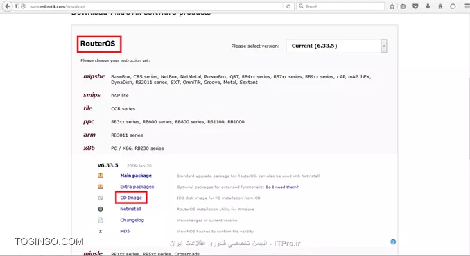
Task: Click the 'hAP lite' device text
Action: point(120,96)
